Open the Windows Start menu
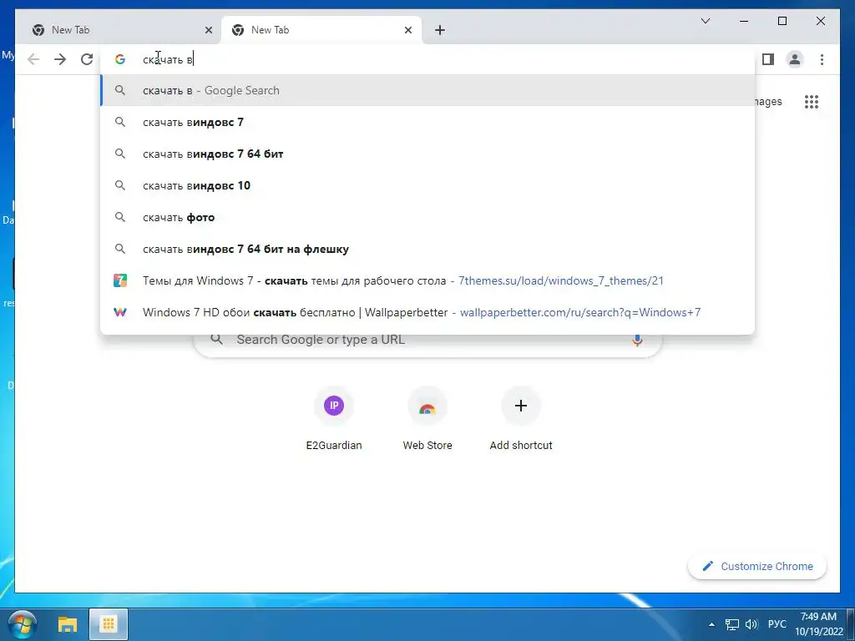This screenshot has height=641, width=855. click(x=23, y=624)
